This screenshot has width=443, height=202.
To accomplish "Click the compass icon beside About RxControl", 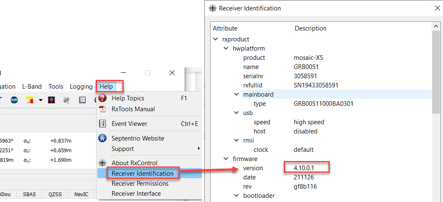I will tap(102, 163).
